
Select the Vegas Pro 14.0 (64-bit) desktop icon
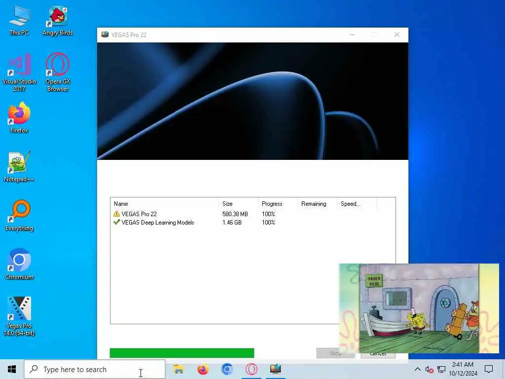click(x=19, y=316)
